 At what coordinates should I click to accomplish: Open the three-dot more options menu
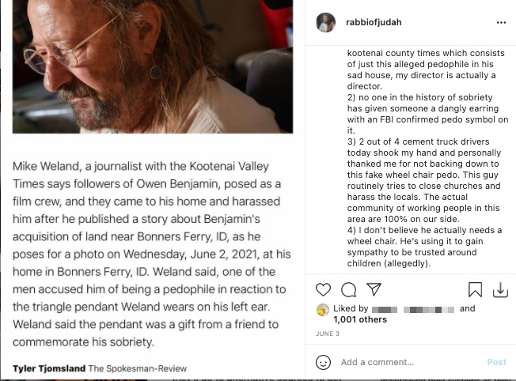(x=500, y=23)
